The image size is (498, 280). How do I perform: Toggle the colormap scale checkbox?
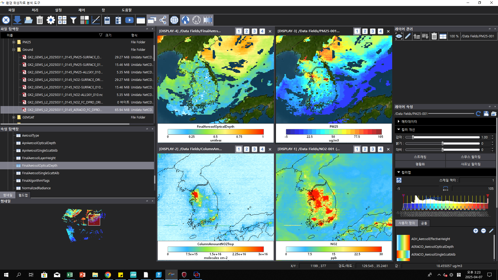[399, 180]
